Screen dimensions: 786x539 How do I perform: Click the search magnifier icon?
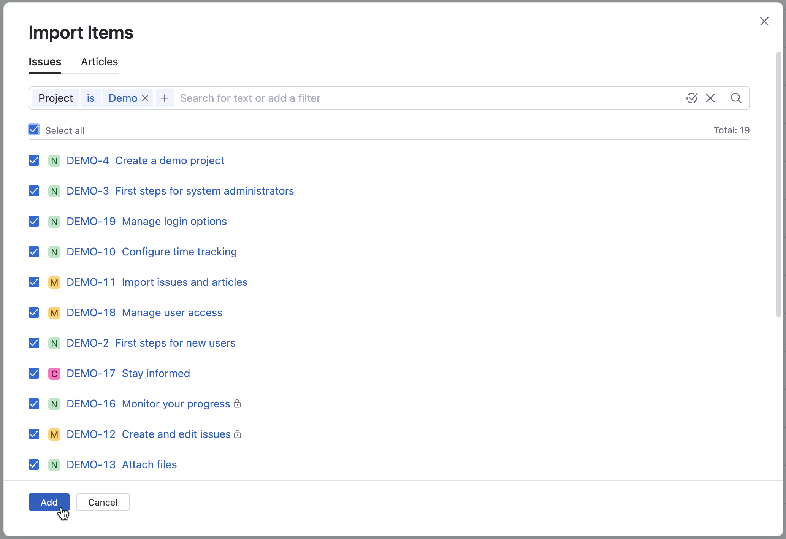(736, 98)
